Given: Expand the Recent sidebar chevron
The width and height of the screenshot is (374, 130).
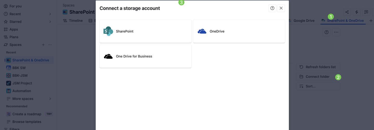Looking at the screenshot, I should pyautogui.click(x=50, y=14).
